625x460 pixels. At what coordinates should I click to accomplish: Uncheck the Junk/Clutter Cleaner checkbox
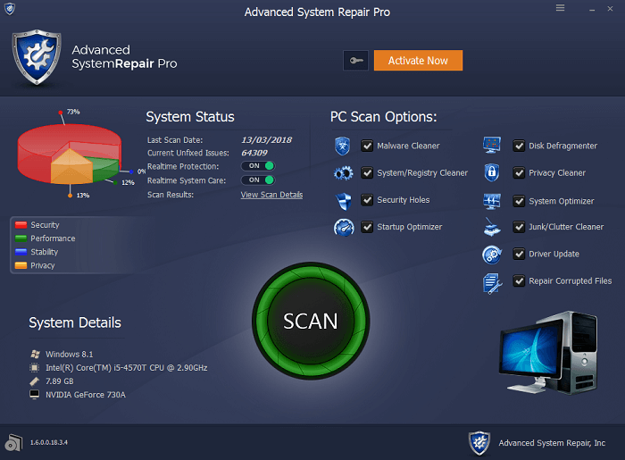coord(519,227)
